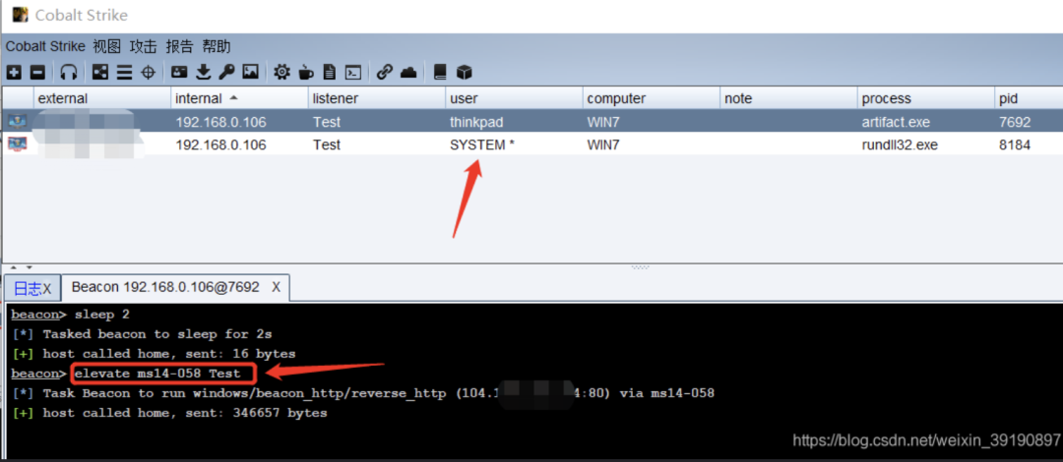This screenshot has height=462, width=1063.
Task: Click 'sent: 16 bytes' console line
Action: click(154, 354)
